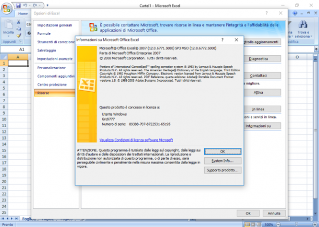Select column A header
The image size is (319, 227).
pos(18,57)
